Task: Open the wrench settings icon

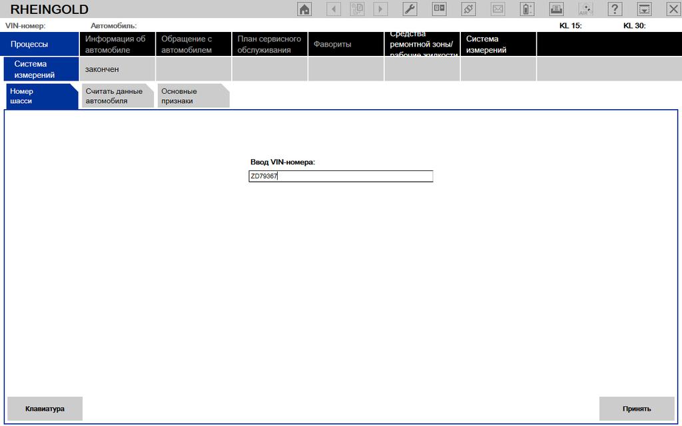Action: click(410, 9)
